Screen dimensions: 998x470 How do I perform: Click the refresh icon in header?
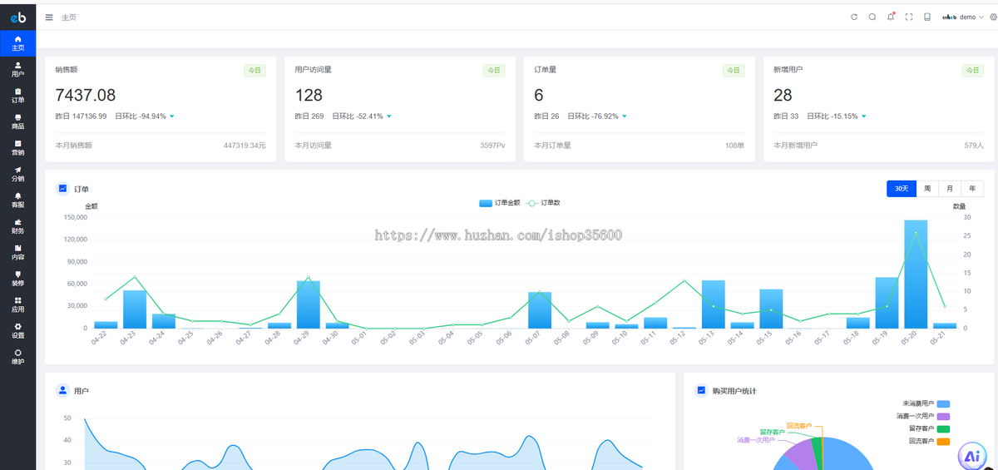(x=854, y=17)
